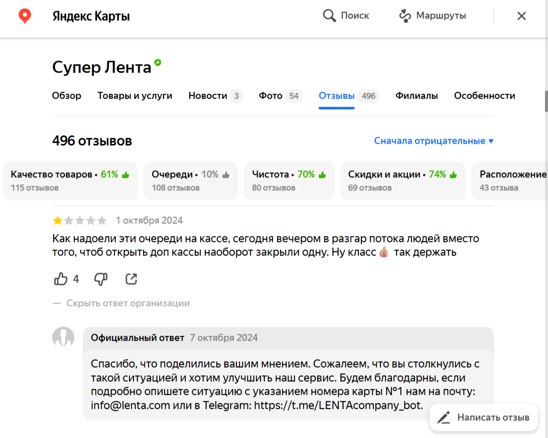Click the routes icon beside Маршруты
Screen dimensions: 548x438
(405, 16)
